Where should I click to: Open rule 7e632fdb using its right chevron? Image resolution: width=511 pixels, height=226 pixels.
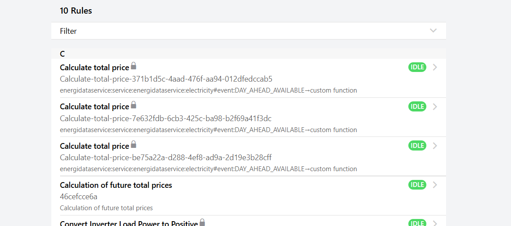coord(435,106)
